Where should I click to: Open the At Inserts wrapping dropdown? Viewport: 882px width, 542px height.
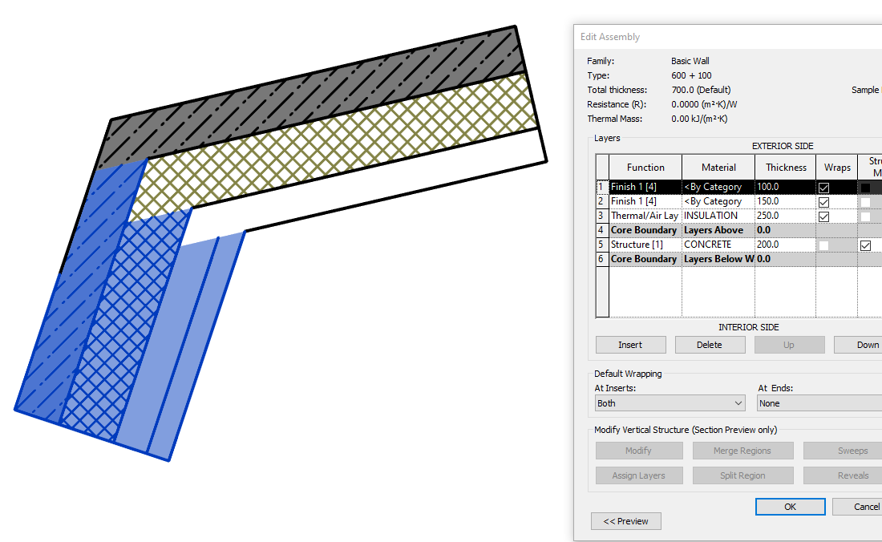tap(670, 403)
